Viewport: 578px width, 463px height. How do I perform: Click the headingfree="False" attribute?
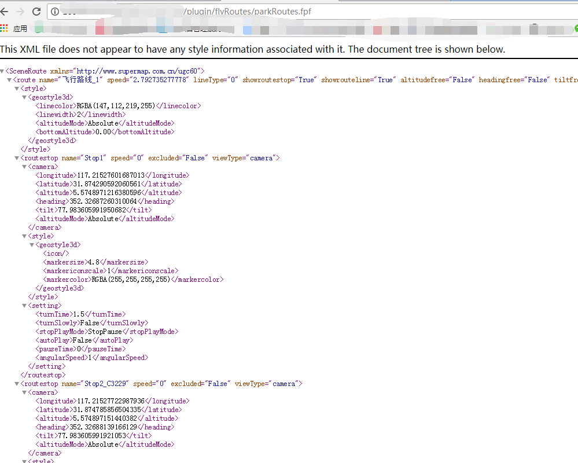click(514, 80)
